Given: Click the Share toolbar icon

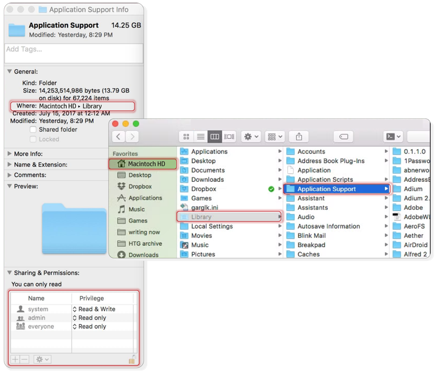Looking at the screenshot, I should tap(299, 136).
